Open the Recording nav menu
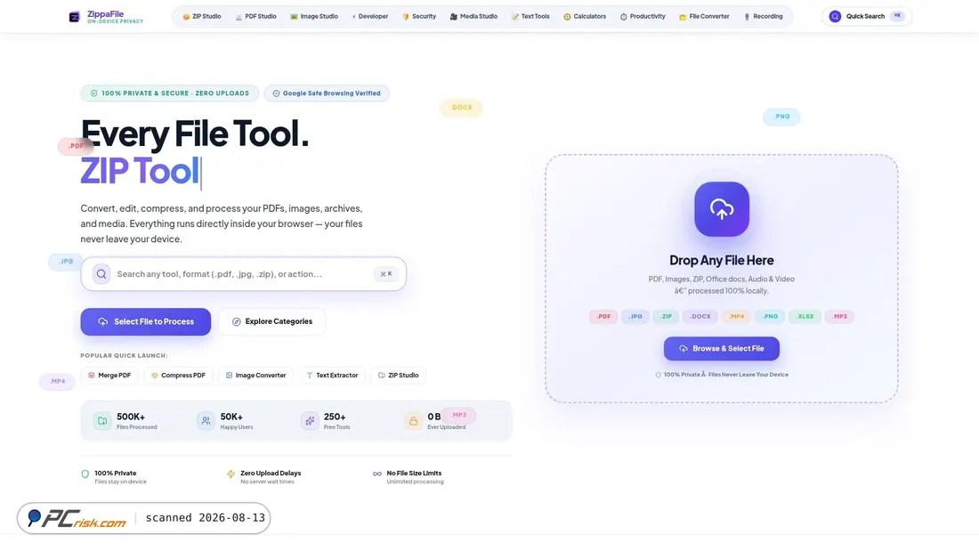The width and height of the screenshot is (979, 551). tap(763, 16)
